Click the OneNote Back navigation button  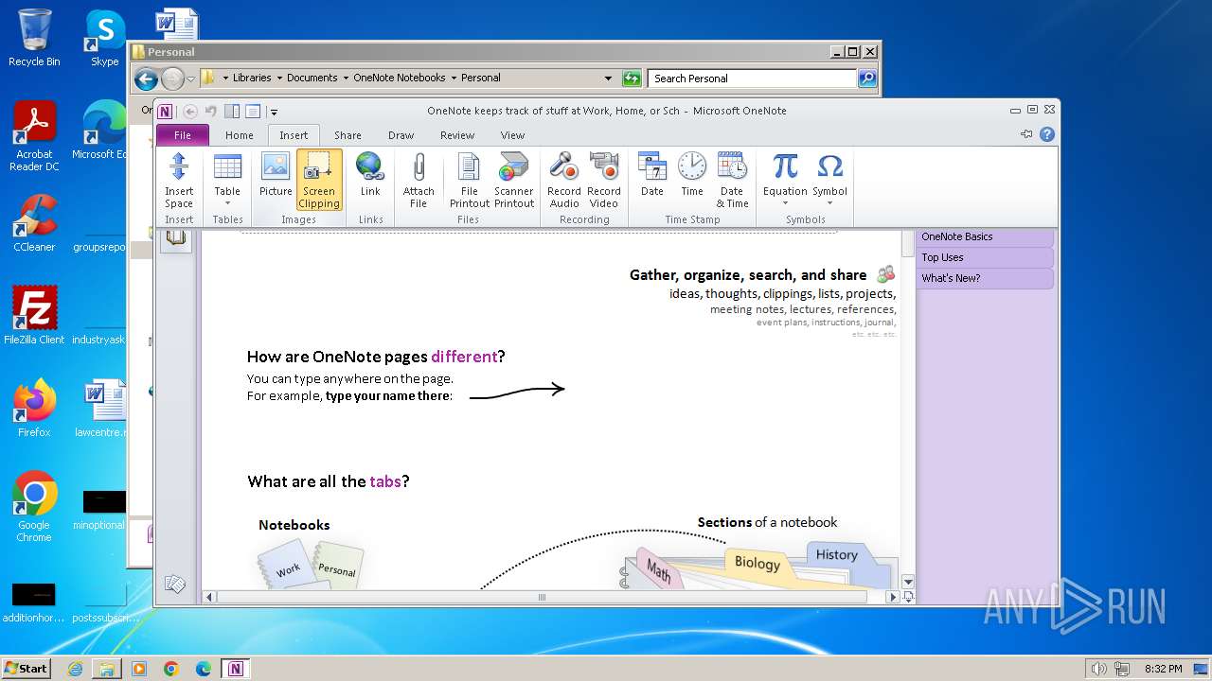[x=190, y=111]
